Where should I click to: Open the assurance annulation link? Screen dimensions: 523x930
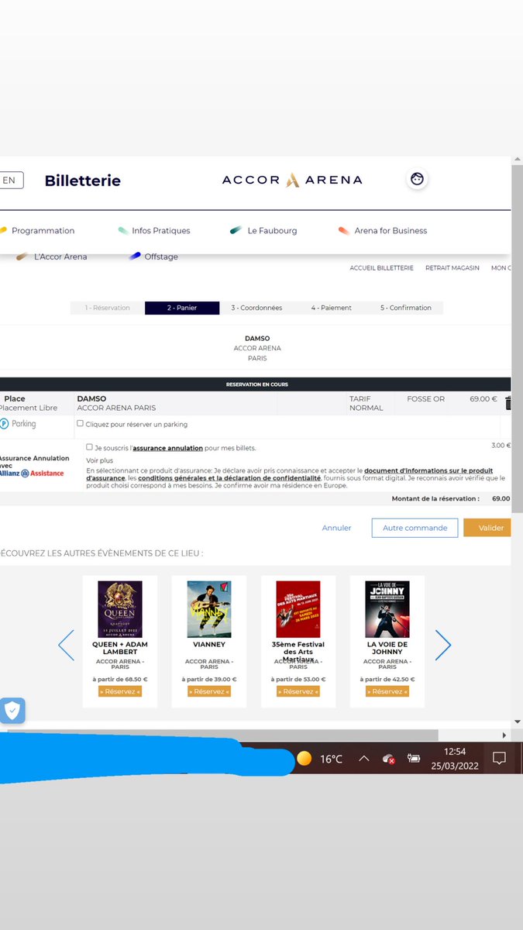[168, 448]
